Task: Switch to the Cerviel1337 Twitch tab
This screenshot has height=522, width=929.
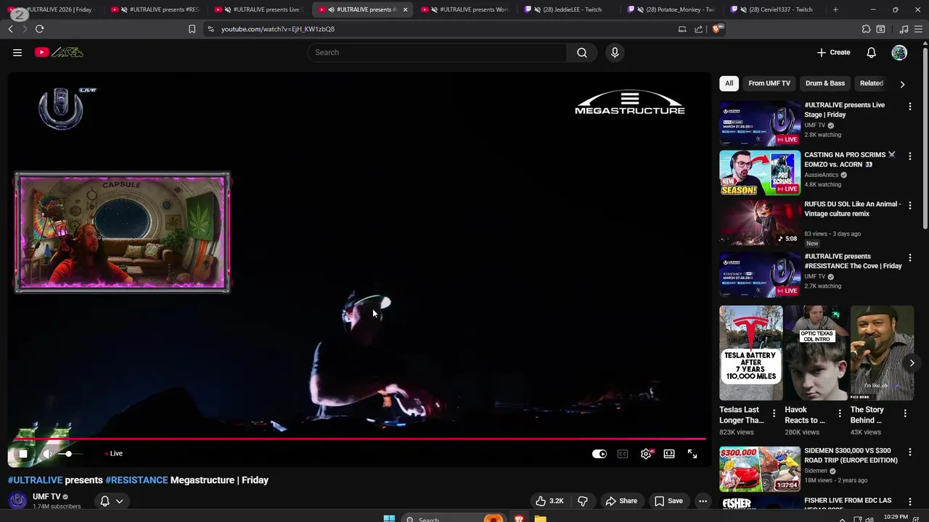Action: point(776,9)
